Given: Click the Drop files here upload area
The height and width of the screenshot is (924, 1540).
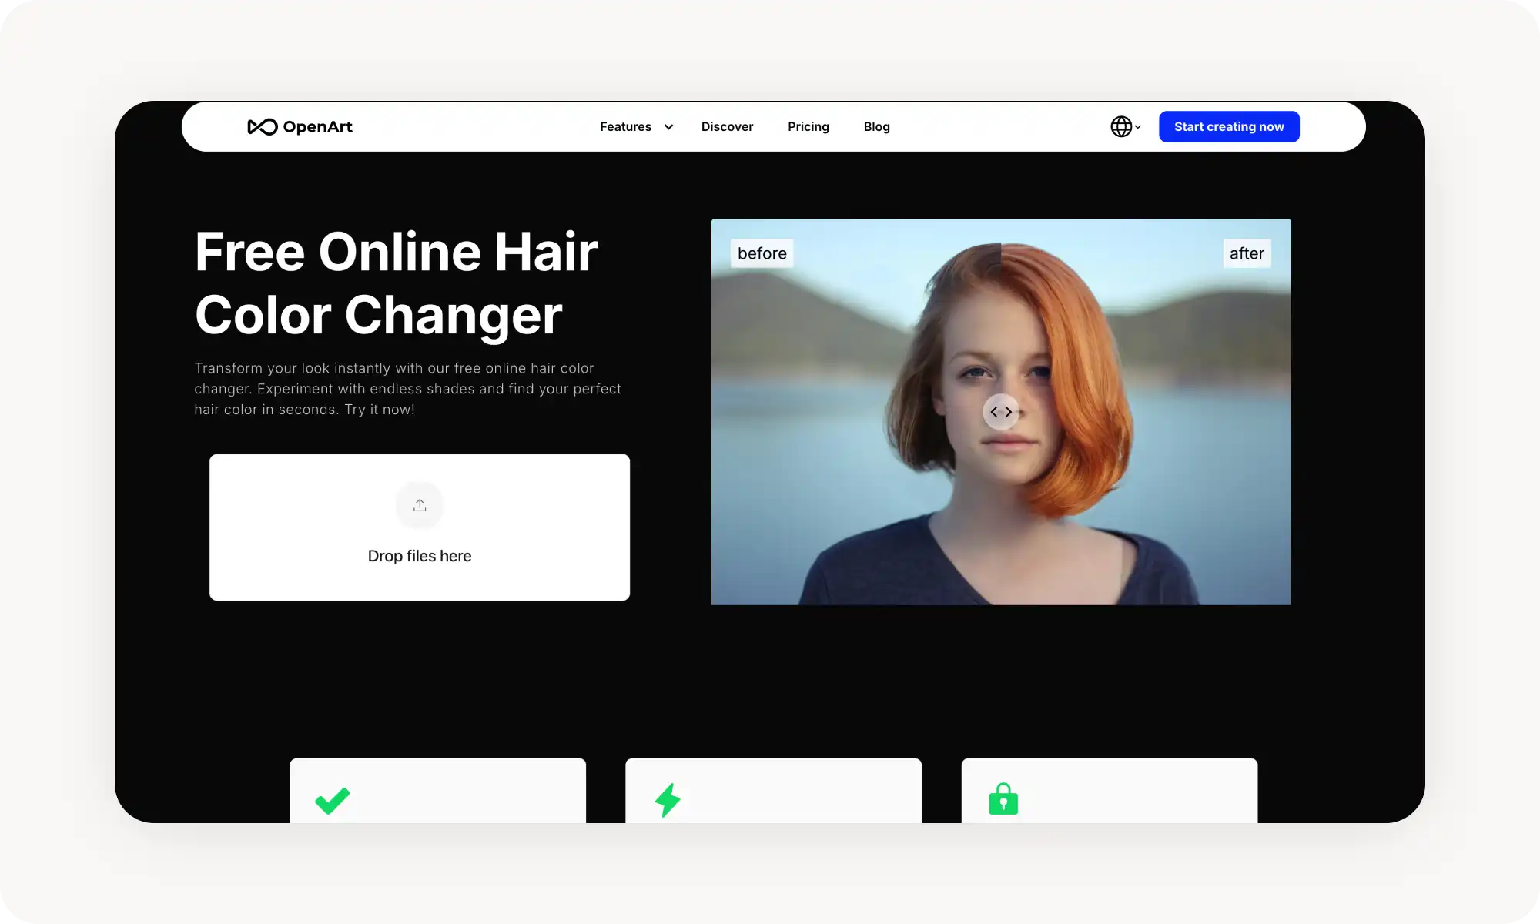Looking at the screenshot, I should 419,527.
